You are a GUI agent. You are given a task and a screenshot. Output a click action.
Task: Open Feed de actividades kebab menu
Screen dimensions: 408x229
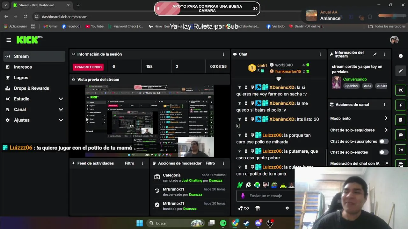143,163
